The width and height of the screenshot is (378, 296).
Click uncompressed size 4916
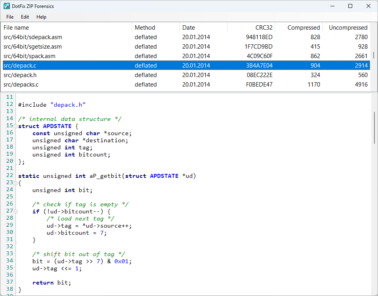(x=361, y=85)
